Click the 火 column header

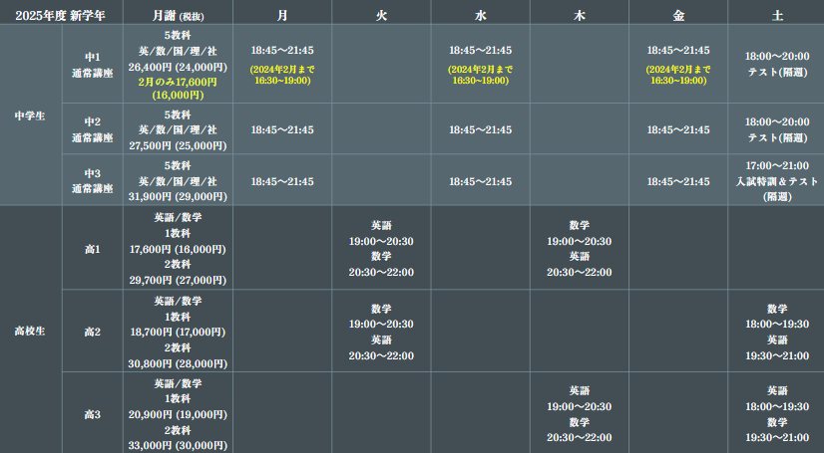point(381,13)
